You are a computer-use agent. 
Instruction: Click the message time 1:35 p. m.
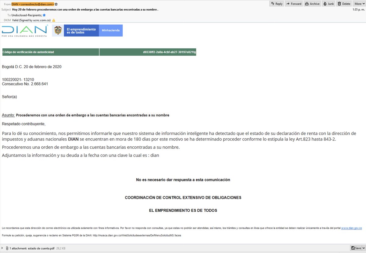pos(358,9)
